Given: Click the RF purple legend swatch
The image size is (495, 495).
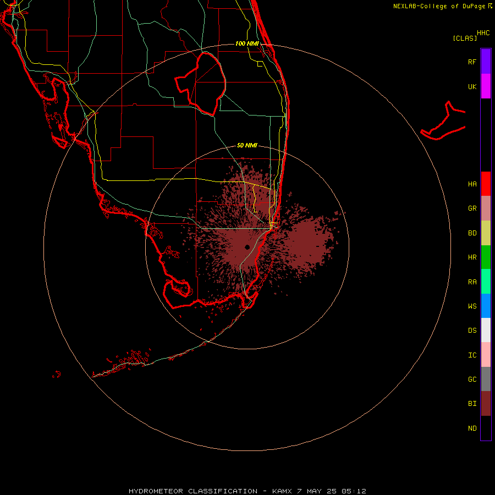Looking at the screenshot, I should click(x=486, y=62).
